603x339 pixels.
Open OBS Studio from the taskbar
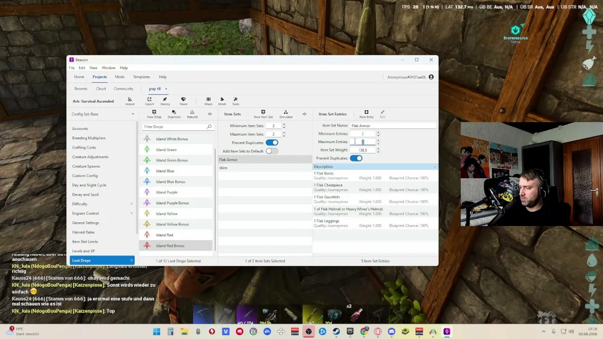point(309,331)
